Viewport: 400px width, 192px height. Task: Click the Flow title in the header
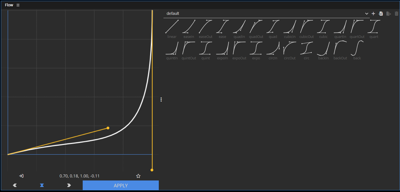pos(9,5)
